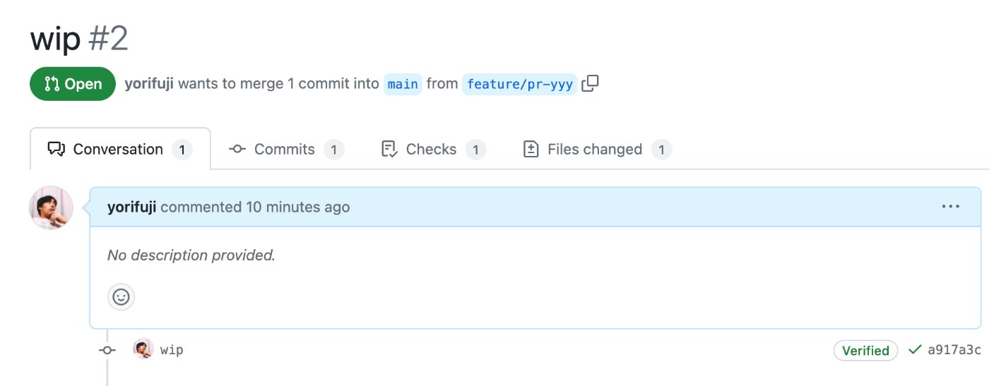This screenshot has height=386, width=989.
Task: Open commit hash a917a3c
Action: click(x=954, y=350)
